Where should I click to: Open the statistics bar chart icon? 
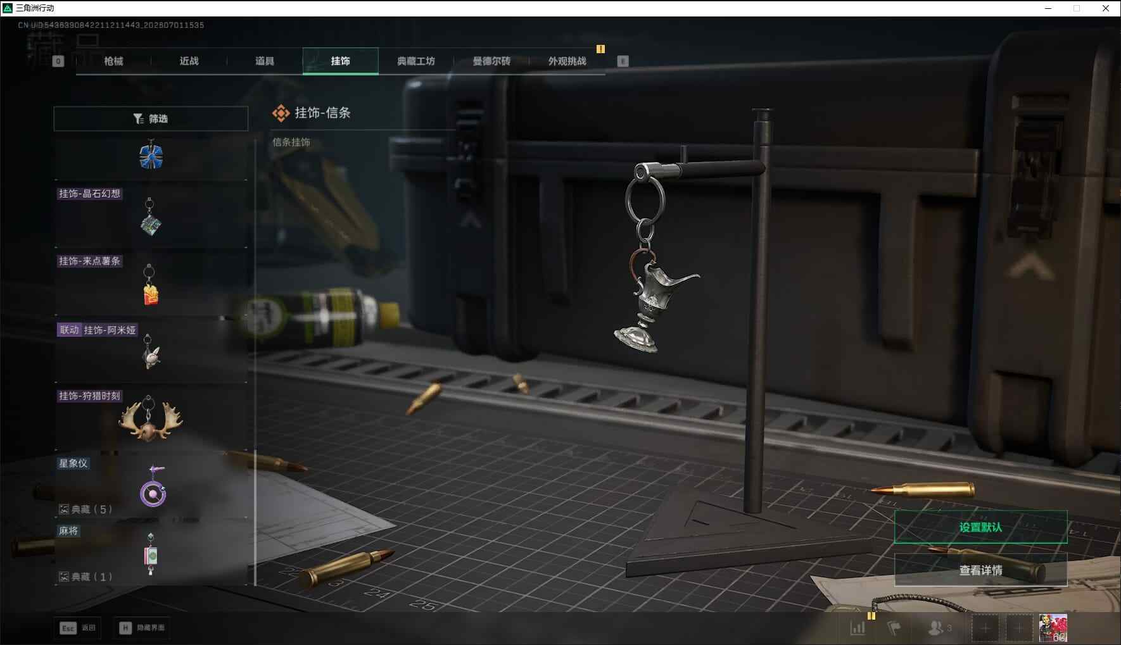pos(858,628)
